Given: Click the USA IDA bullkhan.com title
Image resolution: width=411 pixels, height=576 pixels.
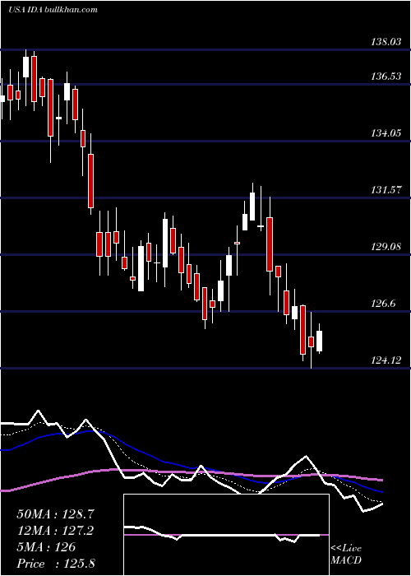Looking at the screenshot, I should click(53, 10).
